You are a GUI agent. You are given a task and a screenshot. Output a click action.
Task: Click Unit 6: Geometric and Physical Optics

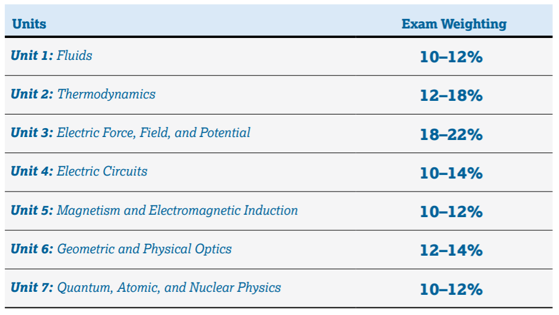coord(121,249)
